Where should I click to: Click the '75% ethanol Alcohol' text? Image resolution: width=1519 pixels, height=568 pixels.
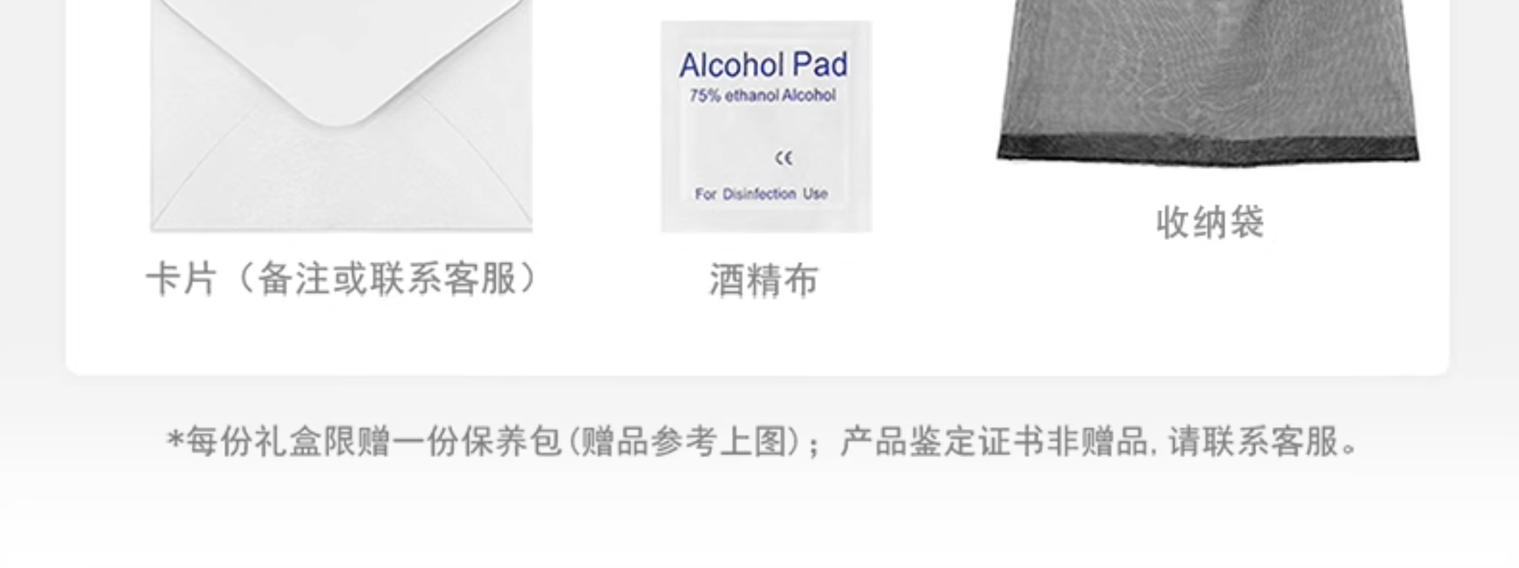coord(763,95)
